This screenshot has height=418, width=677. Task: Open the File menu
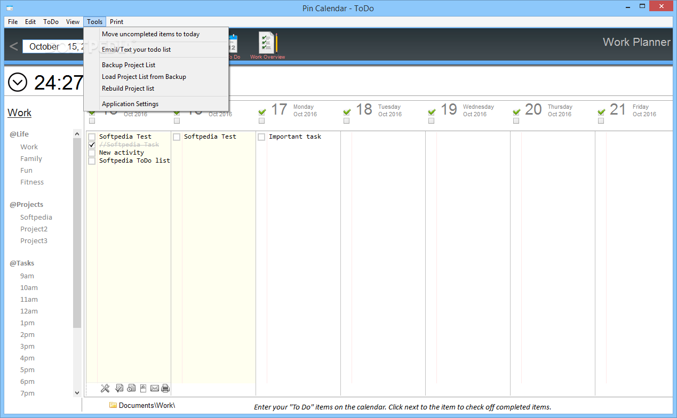coord(13,22)
